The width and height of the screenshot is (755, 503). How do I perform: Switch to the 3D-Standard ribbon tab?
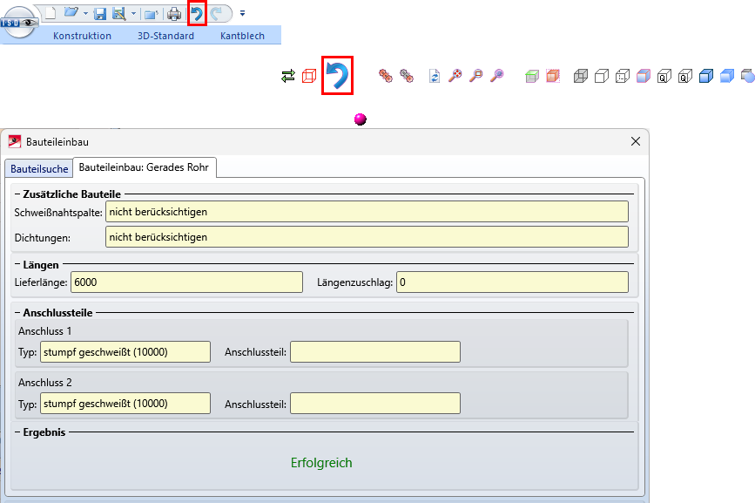tap(165, 36)
